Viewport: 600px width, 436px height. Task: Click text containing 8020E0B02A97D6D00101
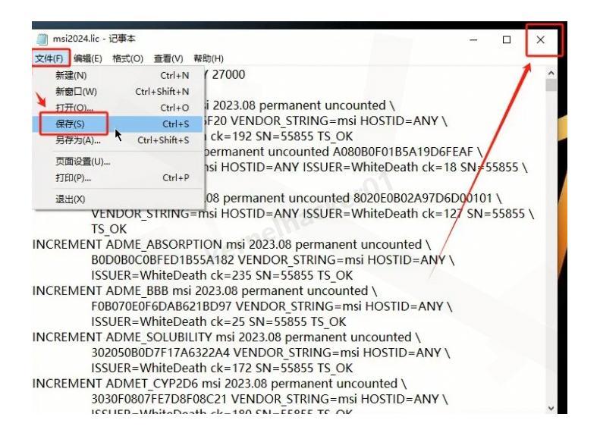point(353,198)
